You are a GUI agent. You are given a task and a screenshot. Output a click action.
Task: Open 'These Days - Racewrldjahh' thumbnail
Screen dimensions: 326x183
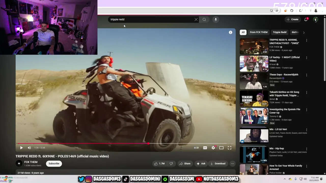(x=254, y=81)
